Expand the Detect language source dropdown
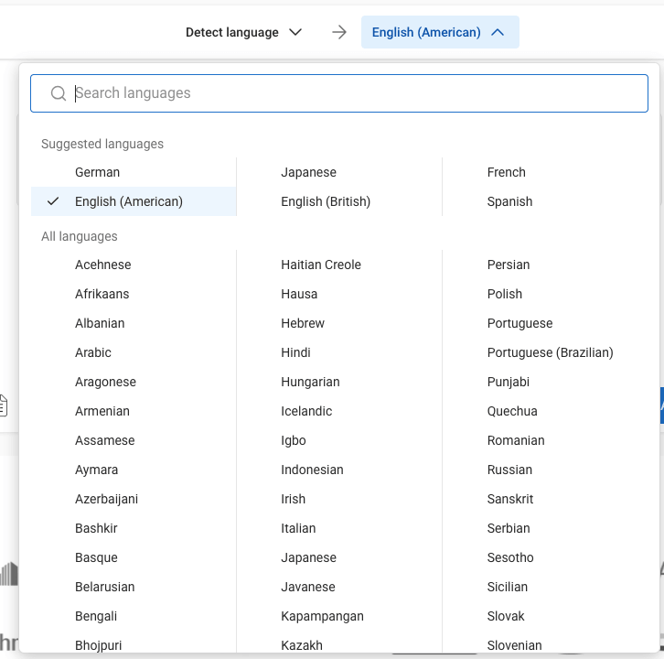This screenshot has height=659, width=664. click(x=242, y=32)
